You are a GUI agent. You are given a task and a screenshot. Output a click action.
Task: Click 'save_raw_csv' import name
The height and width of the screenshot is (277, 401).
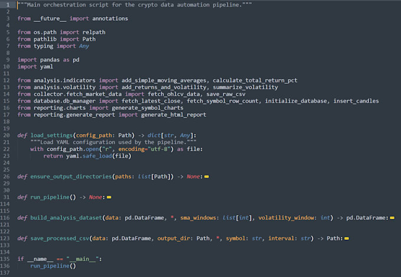[x=226, y=94]
